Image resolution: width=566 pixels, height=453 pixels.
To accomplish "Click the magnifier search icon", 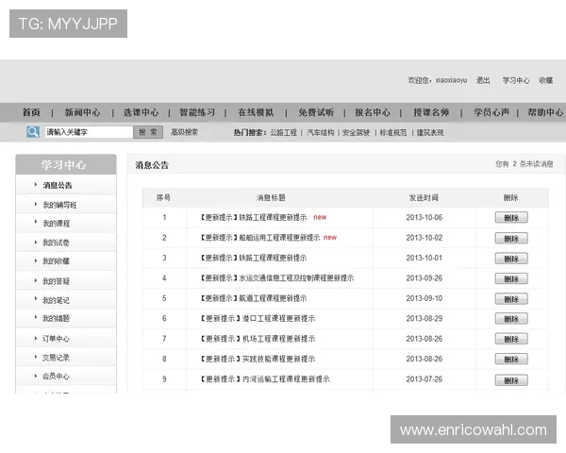I will (x=33, y=132).
